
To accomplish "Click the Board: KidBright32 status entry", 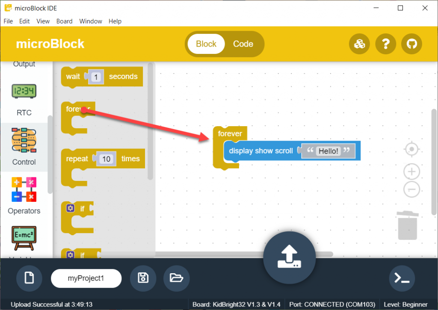I will tap(236, 304).
